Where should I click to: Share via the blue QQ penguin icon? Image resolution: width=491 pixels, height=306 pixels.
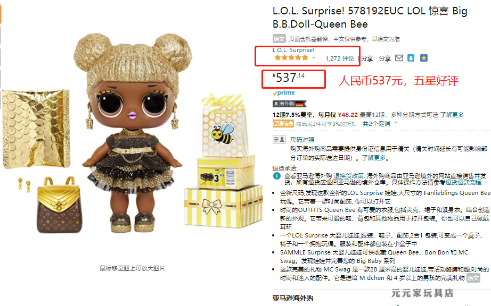point(411,58)
